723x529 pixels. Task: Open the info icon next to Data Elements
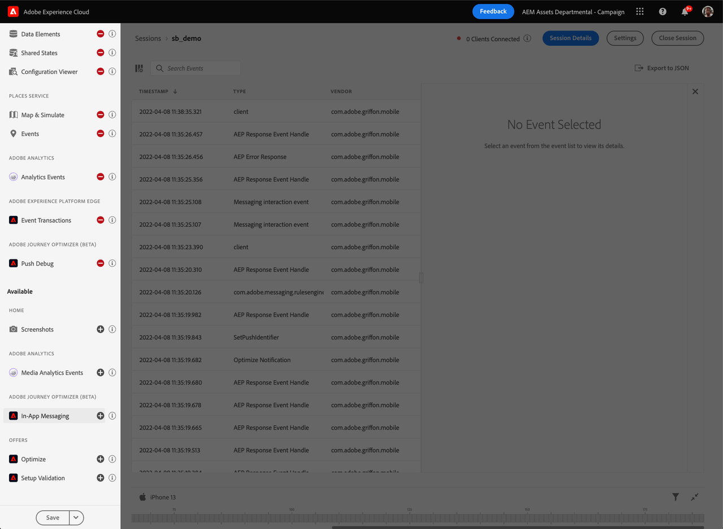click(x=112, y=34)
